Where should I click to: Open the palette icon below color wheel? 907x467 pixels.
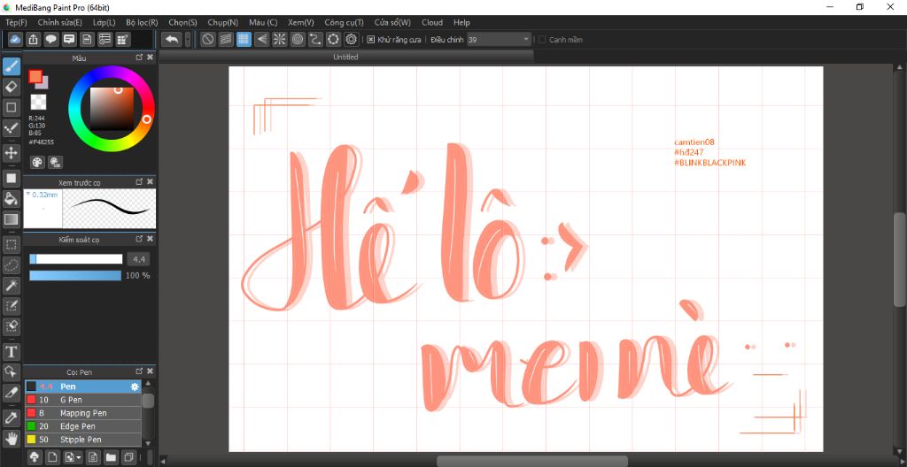[x=37, y=163]
